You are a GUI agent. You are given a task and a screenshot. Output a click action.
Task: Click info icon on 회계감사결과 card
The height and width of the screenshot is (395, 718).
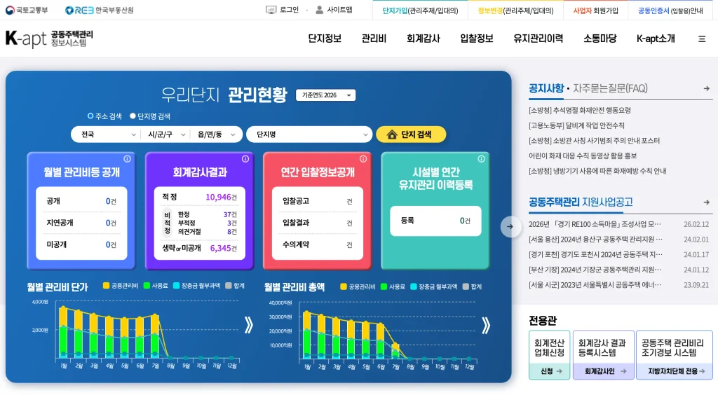click(245, 159)
